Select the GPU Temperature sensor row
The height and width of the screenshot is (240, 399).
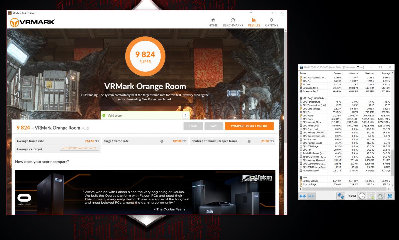(345, 102)
